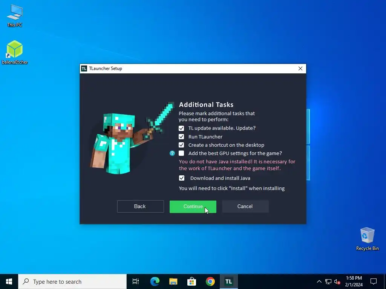The width and height of the screenshot is (386, 289).
Task: Open Microsoft Store from the taskbar
Action: (192, 281)
